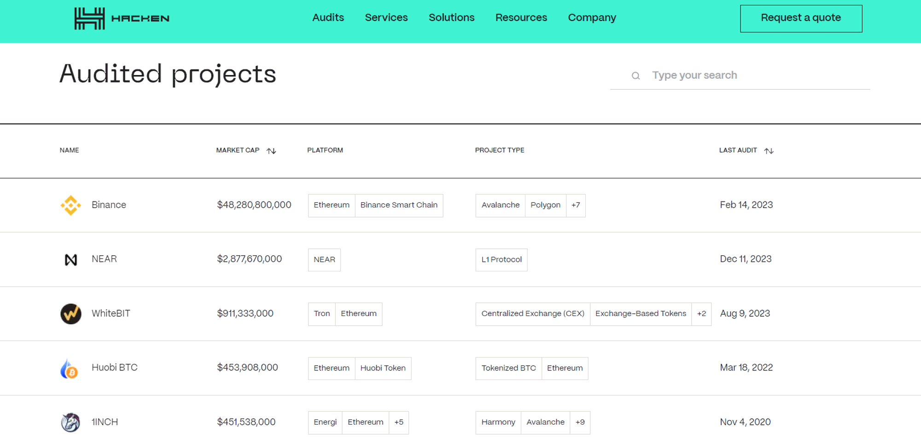Image resolution: width=921 pixels, height=437 pixels.
Task: Expand Binance's +7 project types
Action: (576, 205)
